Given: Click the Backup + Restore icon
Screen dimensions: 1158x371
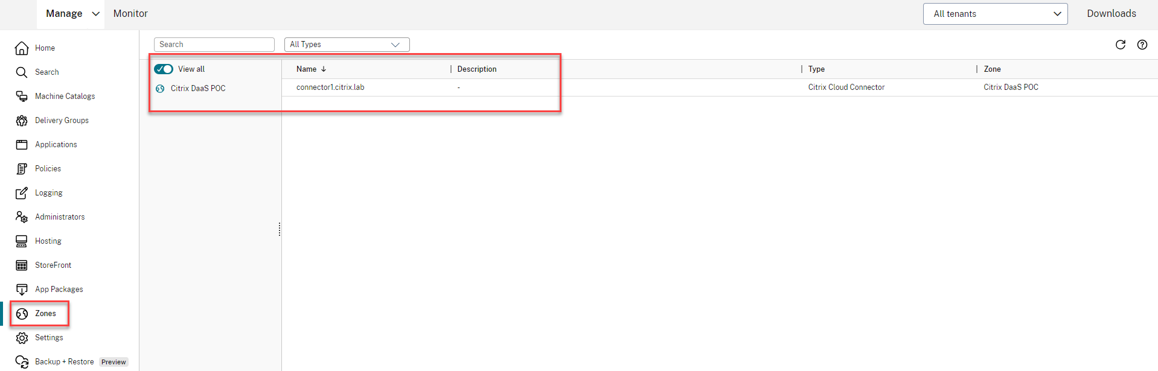Looking at the screenshot, I should [x=22, y=362].
